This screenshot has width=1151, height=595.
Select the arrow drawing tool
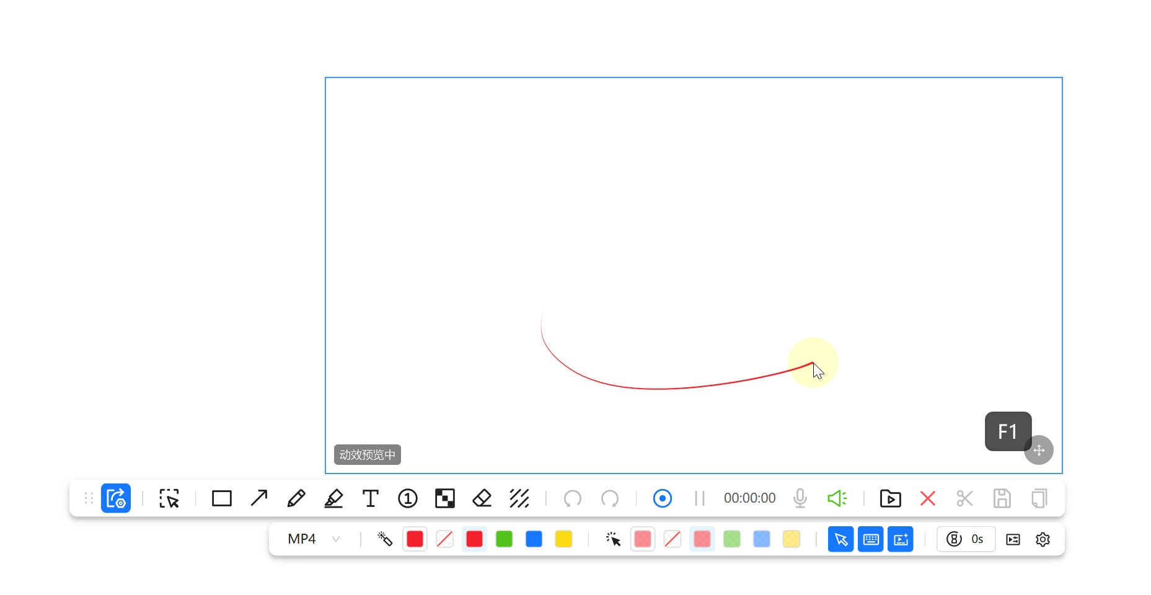tap(259, 498)
